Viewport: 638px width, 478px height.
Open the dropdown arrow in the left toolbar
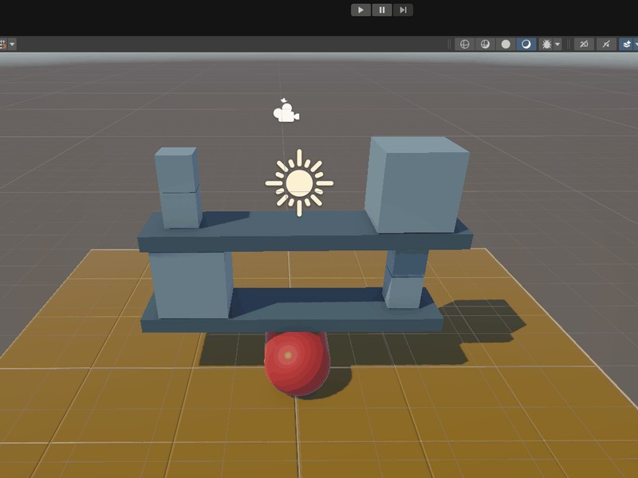point(12,44)
